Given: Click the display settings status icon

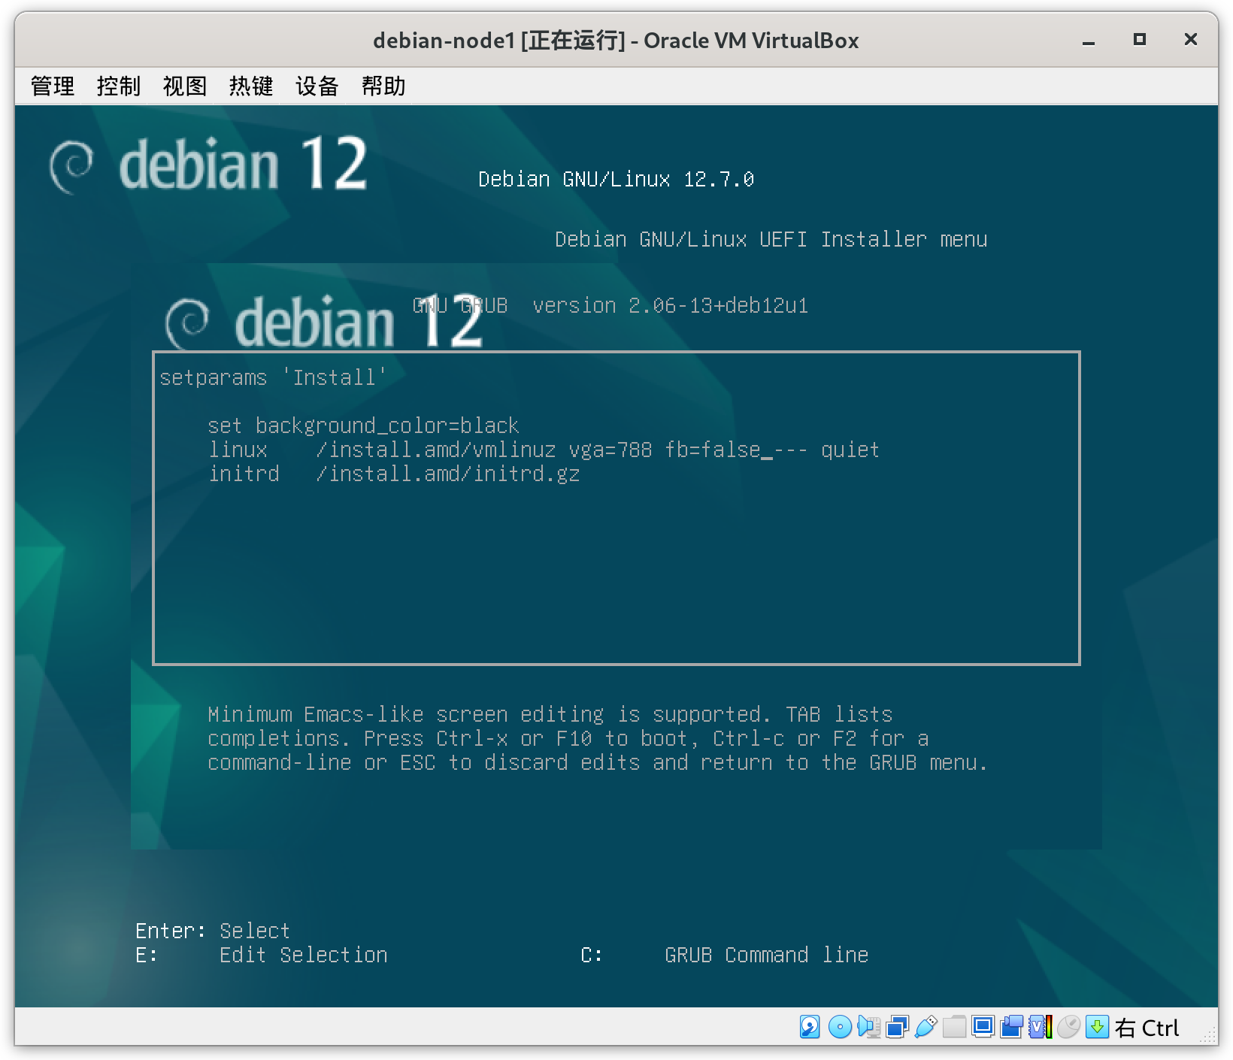Looking at the screenshot, I should (983, 1027).
